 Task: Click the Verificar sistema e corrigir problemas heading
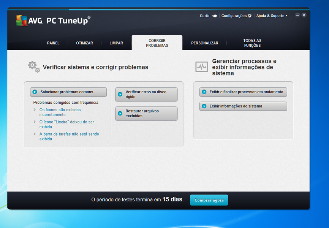[x=95, y=67]
